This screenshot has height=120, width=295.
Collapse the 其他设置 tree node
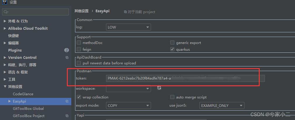click(5, 87)
